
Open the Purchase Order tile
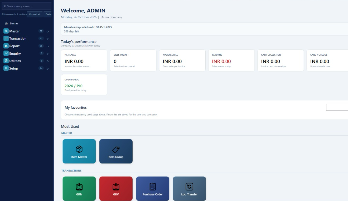pyautogui.click(x=153, y=189)
